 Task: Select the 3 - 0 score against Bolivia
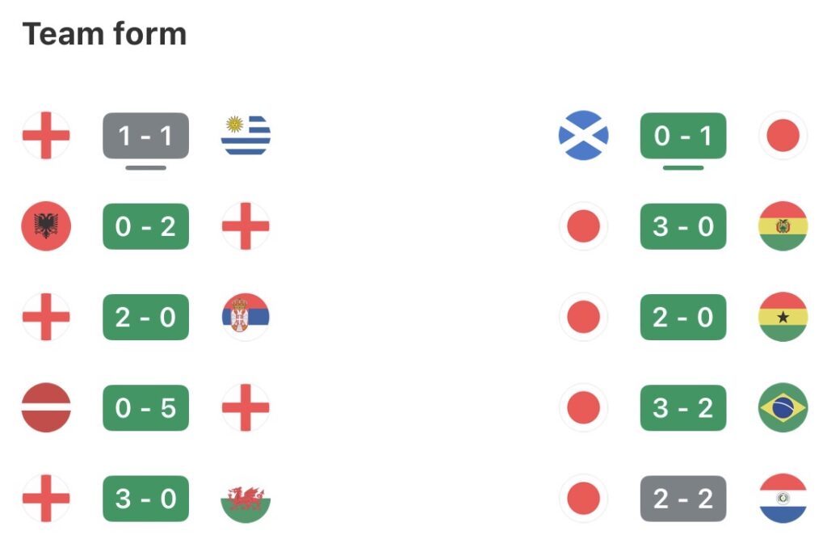(x=682, y=226)
